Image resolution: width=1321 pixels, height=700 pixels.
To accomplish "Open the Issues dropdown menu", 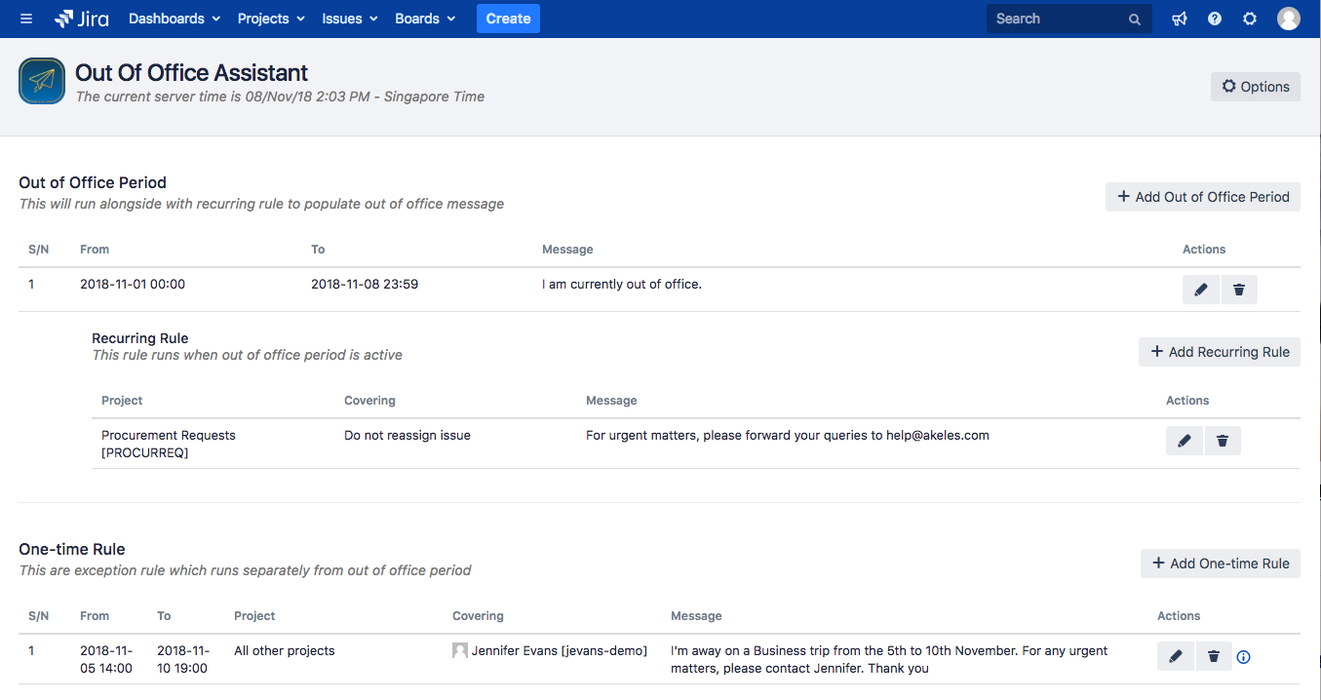I will pos(349,19).
